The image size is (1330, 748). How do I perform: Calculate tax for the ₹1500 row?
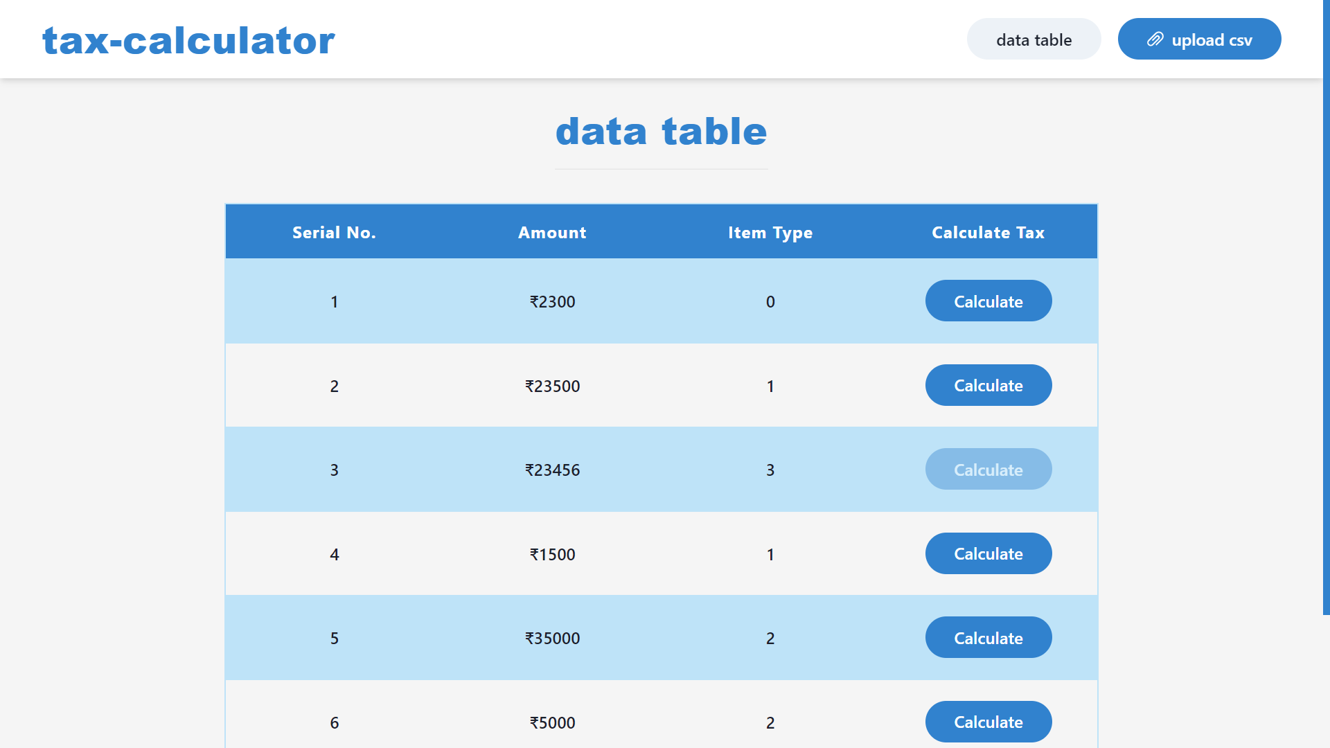(988, 554)
